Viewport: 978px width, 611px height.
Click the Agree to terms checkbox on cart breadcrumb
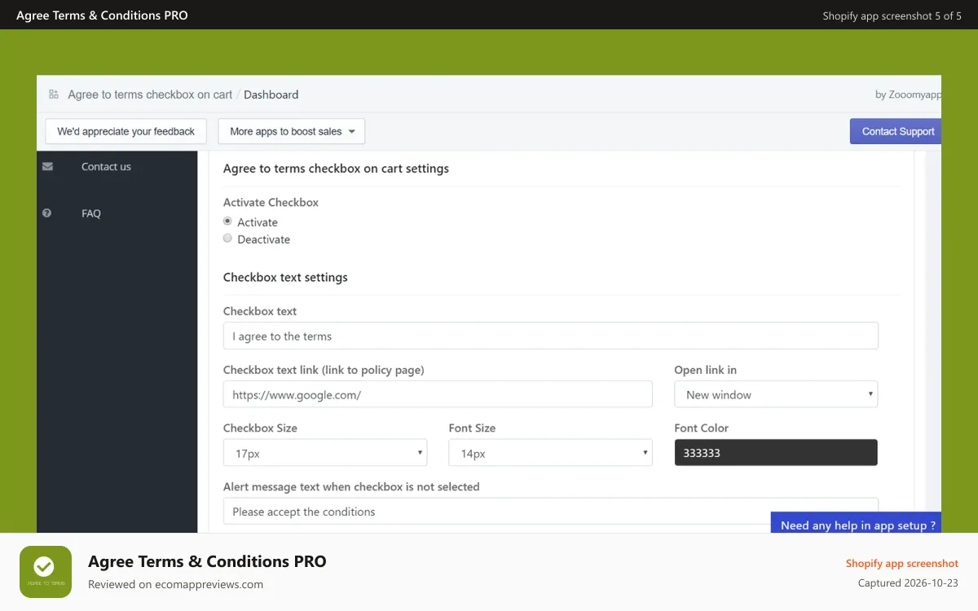150,95
